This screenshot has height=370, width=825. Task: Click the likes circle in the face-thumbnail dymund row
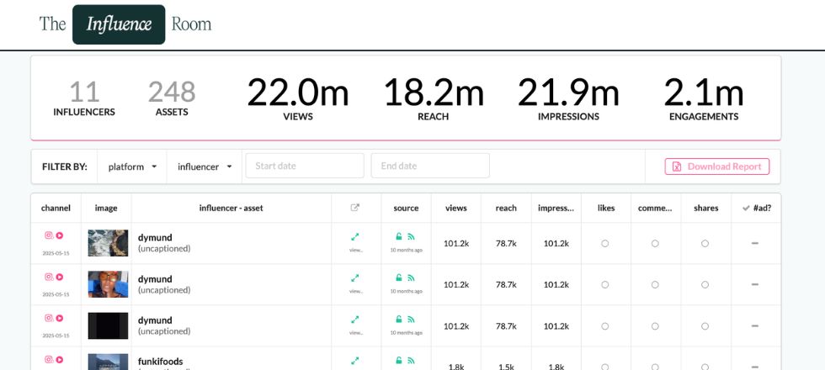point(605,284)
